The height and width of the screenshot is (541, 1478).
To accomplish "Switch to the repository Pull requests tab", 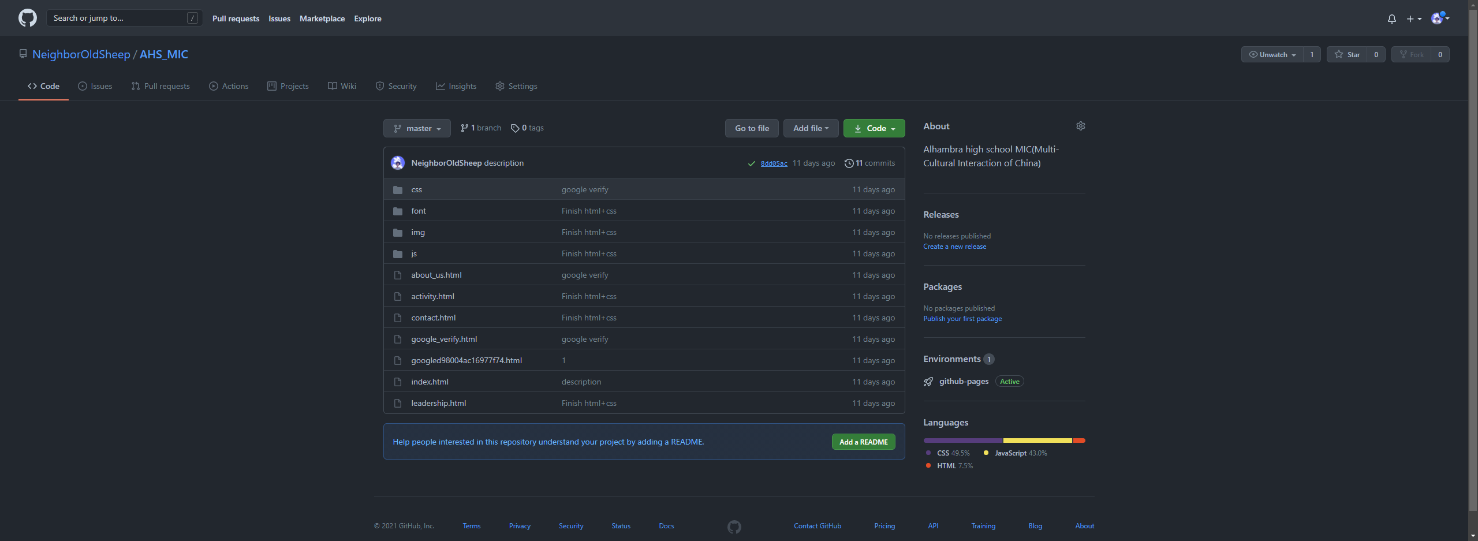I will [x=161, y=86].
